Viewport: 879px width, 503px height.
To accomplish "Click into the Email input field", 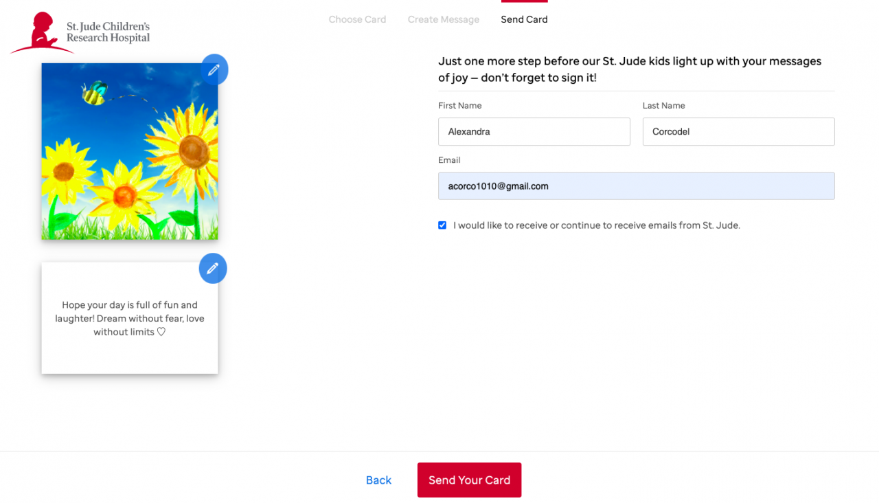I will coord(636,186).
